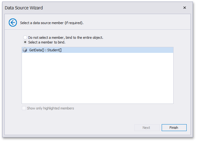Click the cube icon beside GetData()

point(25,50)
